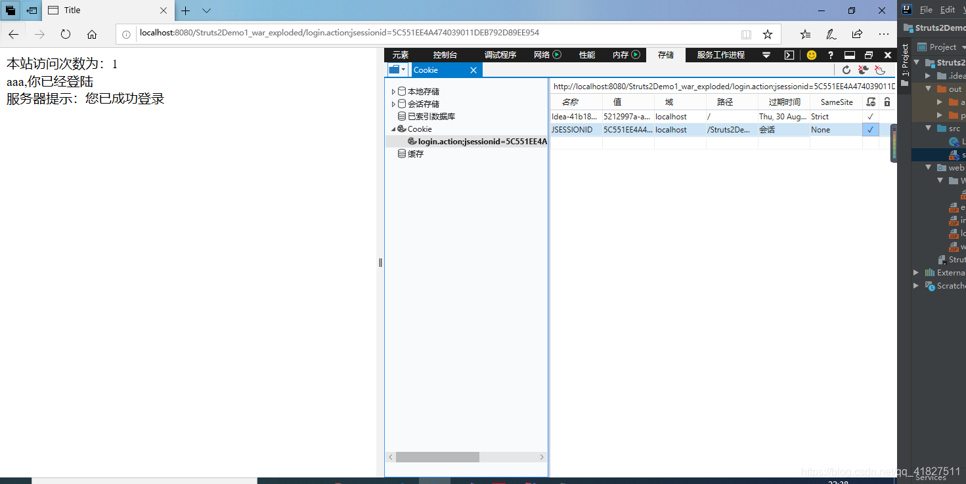Open more DevTools tools dropdown

766,55
